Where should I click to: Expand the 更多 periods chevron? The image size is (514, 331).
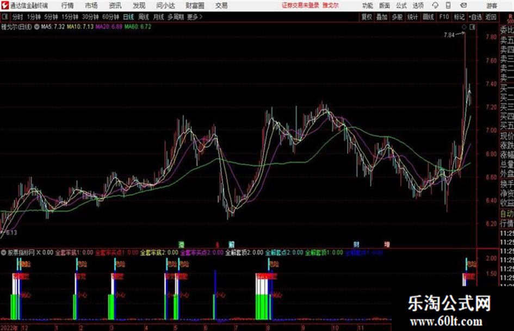(195, 17)
